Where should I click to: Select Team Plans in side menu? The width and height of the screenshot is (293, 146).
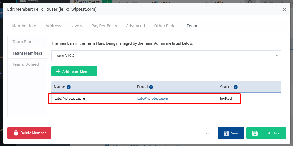[x=27, y=42]
